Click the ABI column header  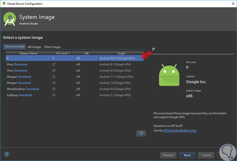point(86,53)
